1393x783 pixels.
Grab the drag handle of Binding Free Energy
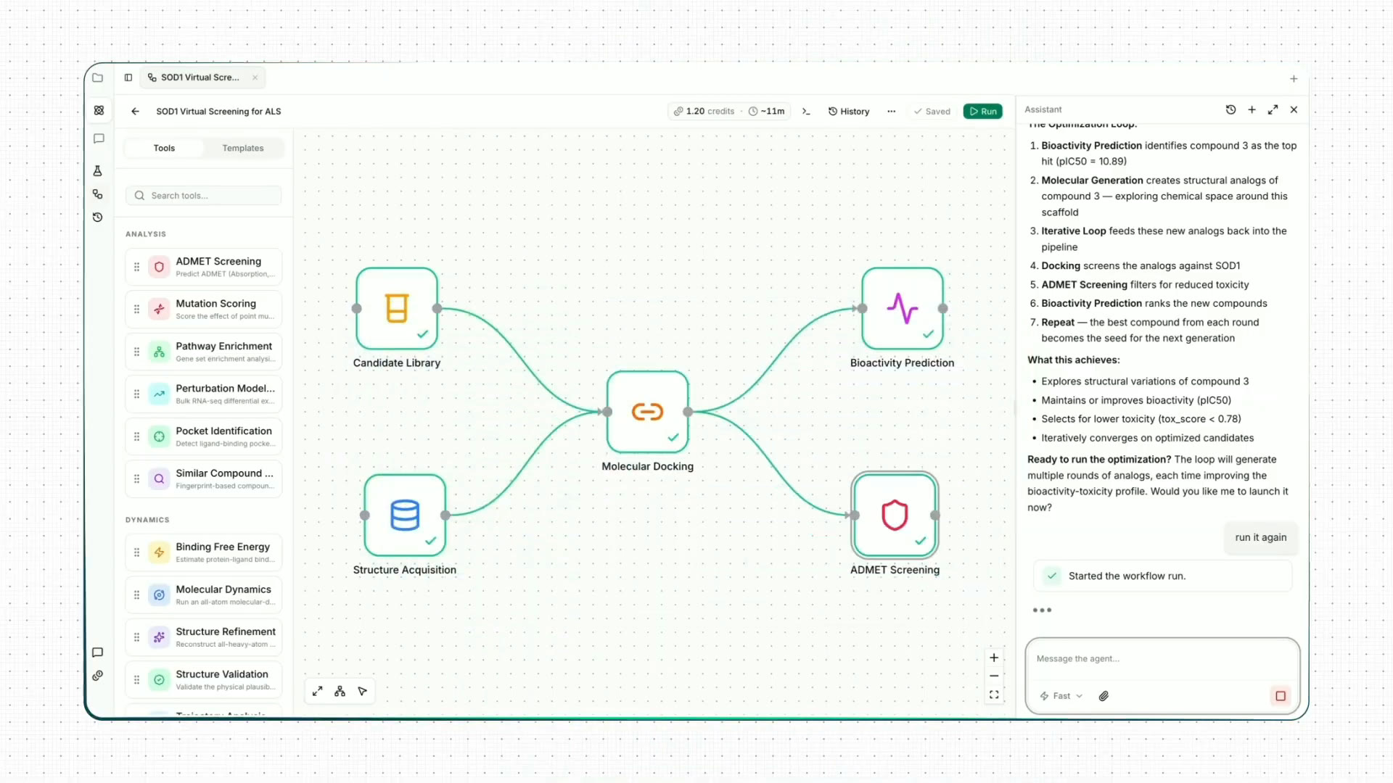tap(136, 552)
